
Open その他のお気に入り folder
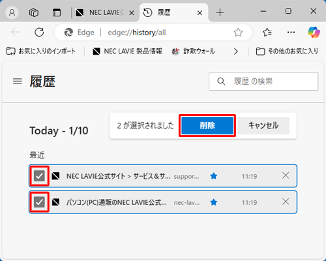pos(287,52)
